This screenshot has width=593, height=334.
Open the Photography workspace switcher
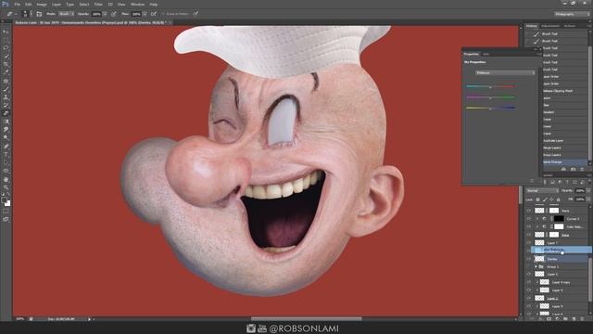[x=572, y=14]
